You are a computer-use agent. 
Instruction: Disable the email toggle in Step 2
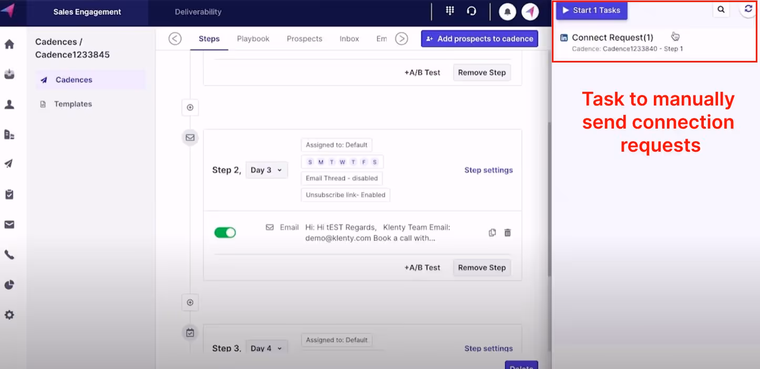point(225,232)
